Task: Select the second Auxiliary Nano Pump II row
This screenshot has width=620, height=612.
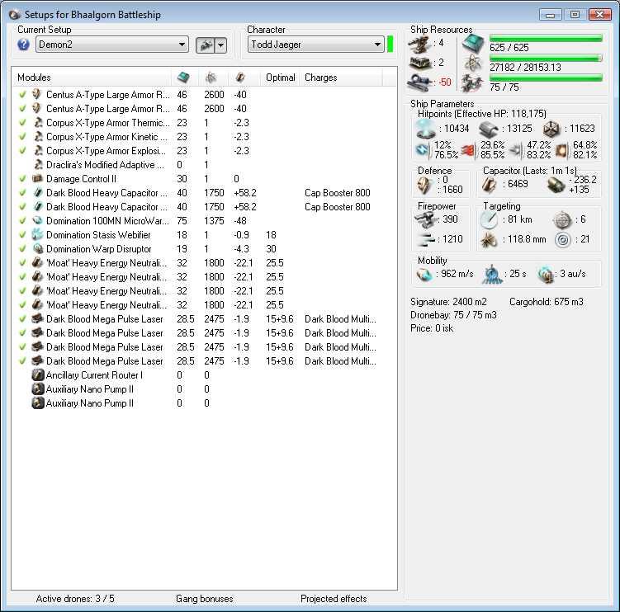Action: click(x=204, y=403)
